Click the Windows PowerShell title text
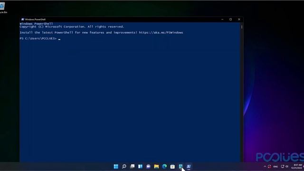The width and height of the screenshot is (304, 171). (35, 19)
